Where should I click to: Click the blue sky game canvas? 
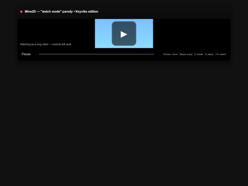click(x=124, y=34)
